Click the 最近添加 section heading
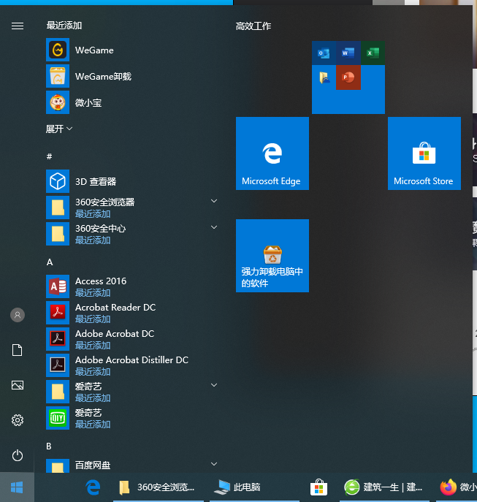 64,26
